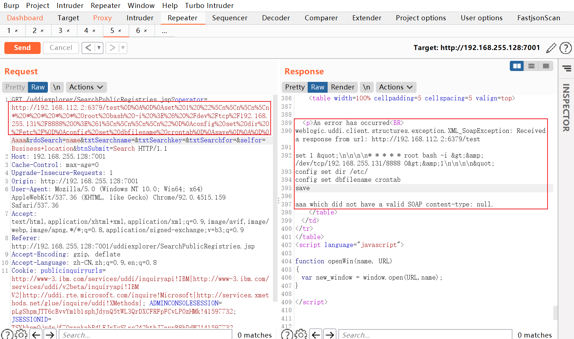The width and height of the screenshot is (574, 339).
Task: Click the pencil edit target icon
Action: [551, 48]
